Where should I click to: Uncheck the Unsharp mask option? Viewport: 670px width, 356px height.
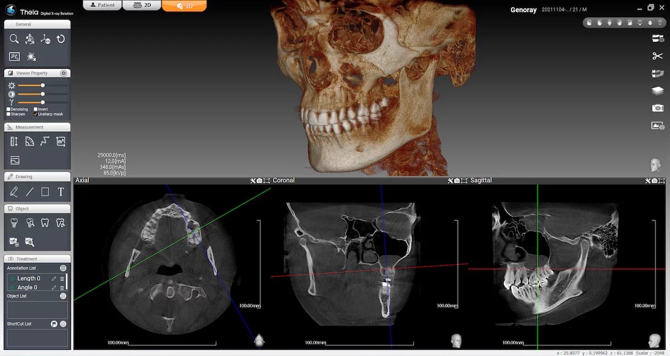click(36, 114)
